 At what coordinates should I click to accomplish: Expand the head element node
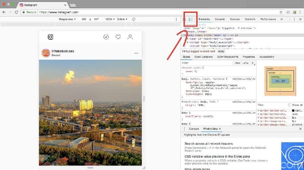[186, 32]
